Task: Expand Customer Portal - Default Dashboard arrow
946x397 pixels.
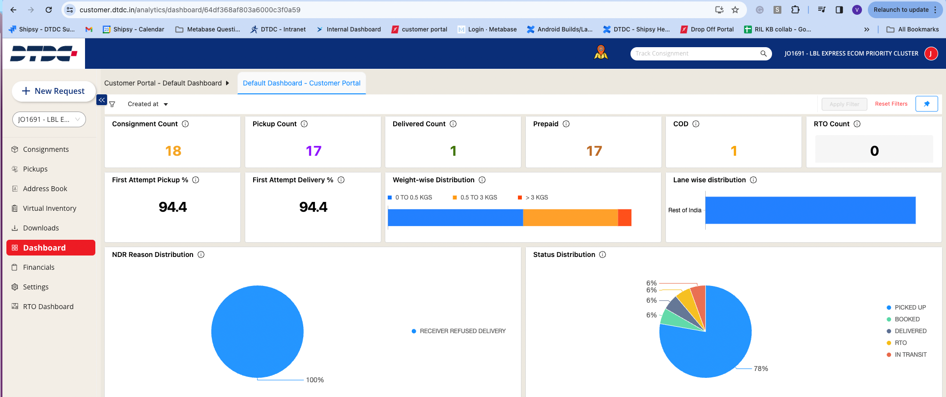Action: (x=228, y=83)
